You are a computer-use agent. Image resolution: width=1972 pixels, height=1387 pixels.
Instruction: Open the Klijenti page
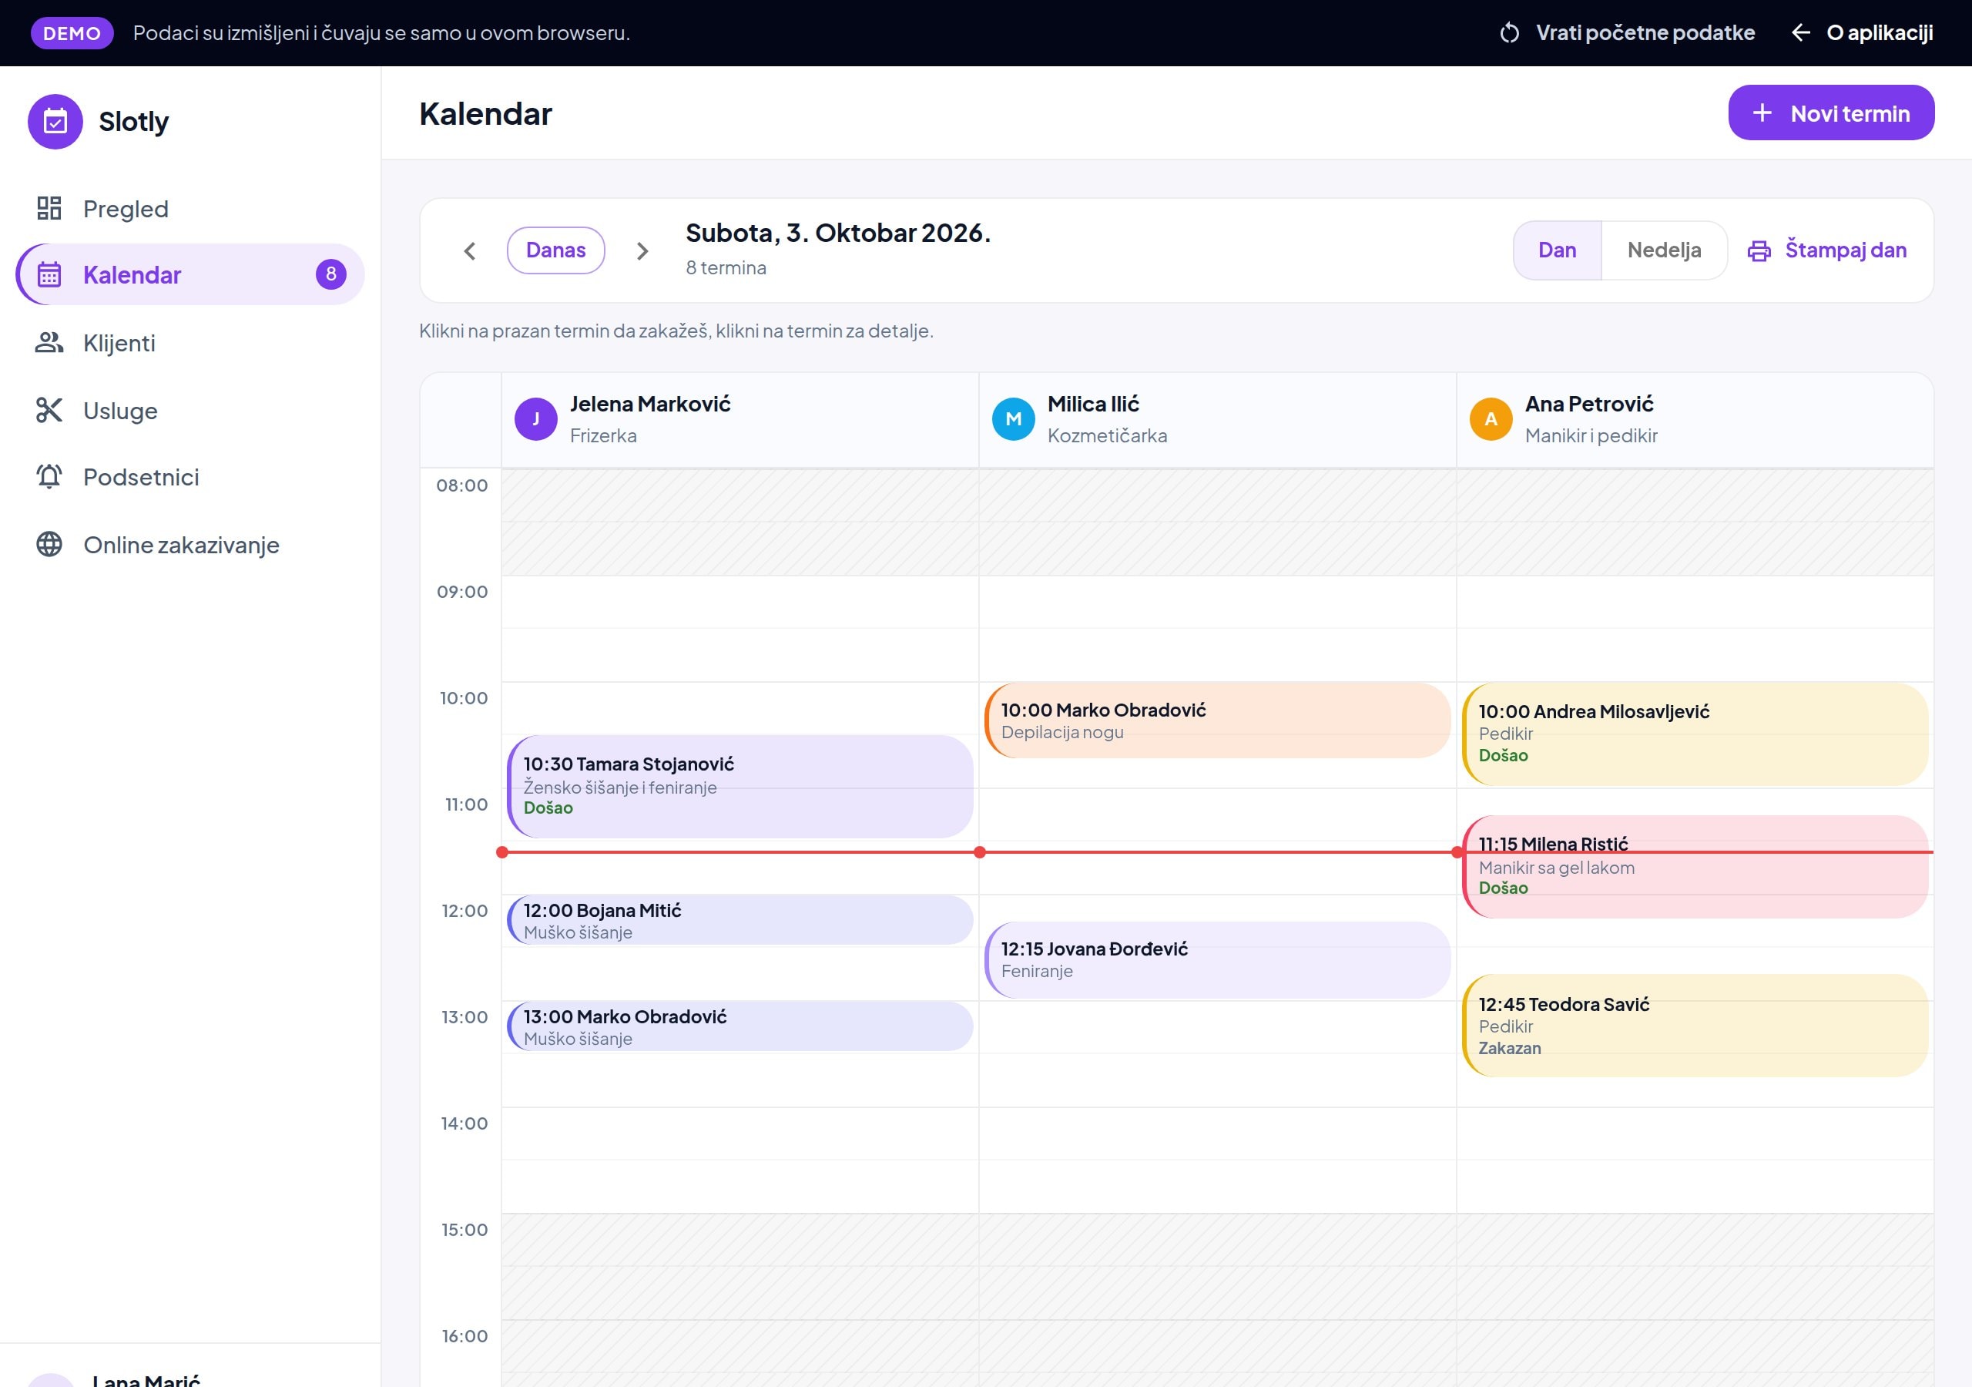pos(191,342)
